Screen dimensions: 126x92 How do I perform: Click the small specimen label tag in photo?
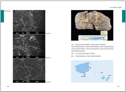104,33
